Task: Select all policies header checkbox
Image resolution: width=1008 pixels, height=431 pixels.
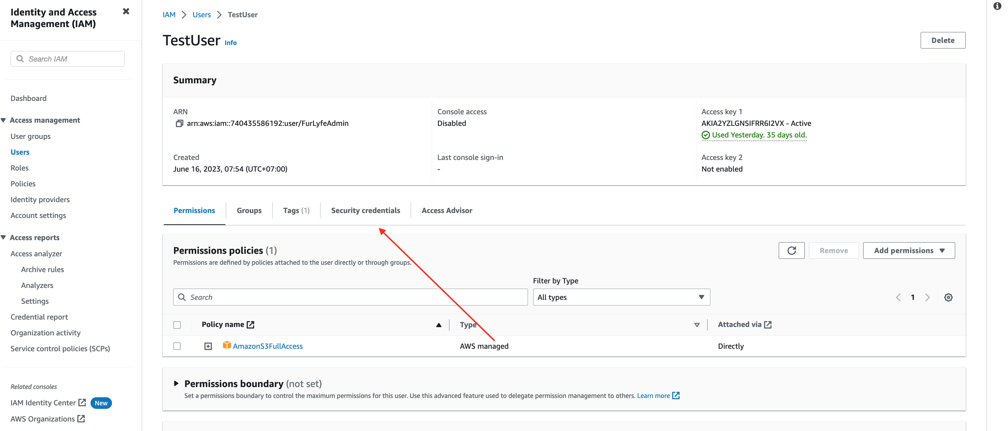Action: tap(177, 325)
